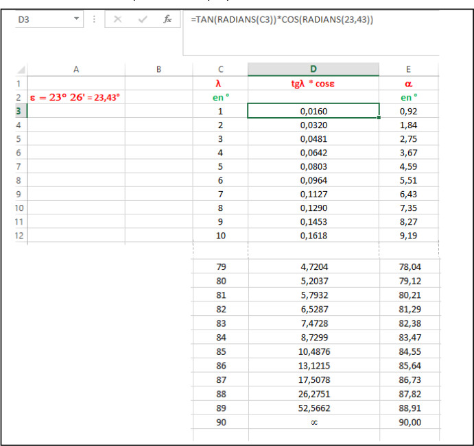474x446 pixels.
Task: Open Insert Function with the fx icon
Action: (167, 20)
